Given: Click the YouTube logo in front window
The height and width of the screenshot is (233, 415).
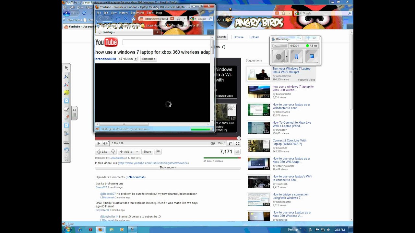Looking at the screenshot, I should 106,42.
